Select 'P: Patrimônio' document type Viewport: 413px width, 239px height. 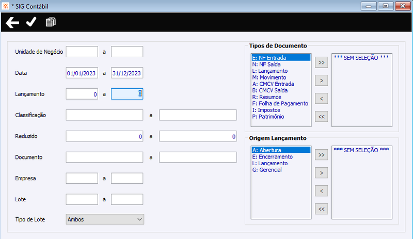click(x=281, y=117)
